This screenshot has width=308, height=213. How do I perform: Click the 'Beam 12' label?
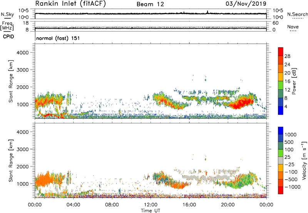[150, 4]
